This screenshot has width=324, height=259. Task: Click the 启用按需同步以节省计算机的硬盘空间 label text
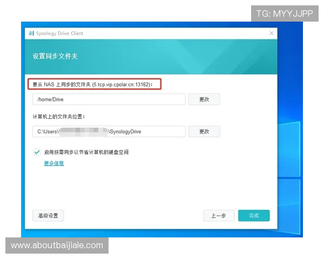tap(86, 152)
